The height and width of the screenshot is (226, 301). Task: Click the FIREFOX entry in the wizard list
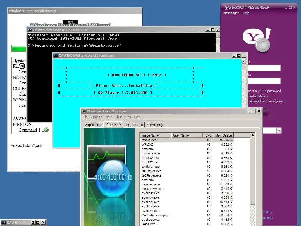tap(22, 124)
